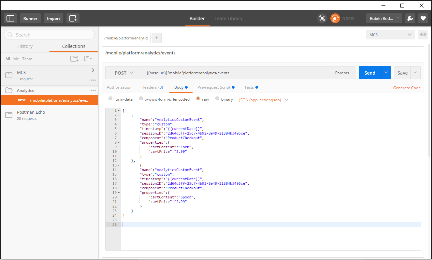Filter collections by Team
Viewport: 432px width, 260px height.
coord(27,59)
